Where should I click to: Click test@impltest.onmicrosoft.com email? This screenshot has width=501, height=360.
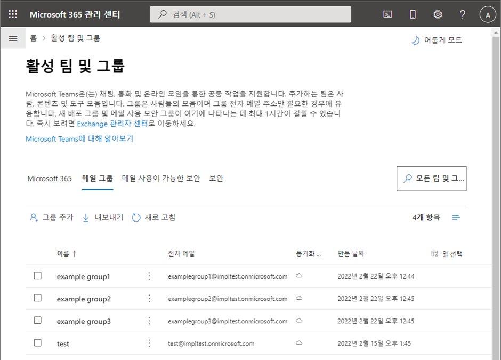pos(211,343)
